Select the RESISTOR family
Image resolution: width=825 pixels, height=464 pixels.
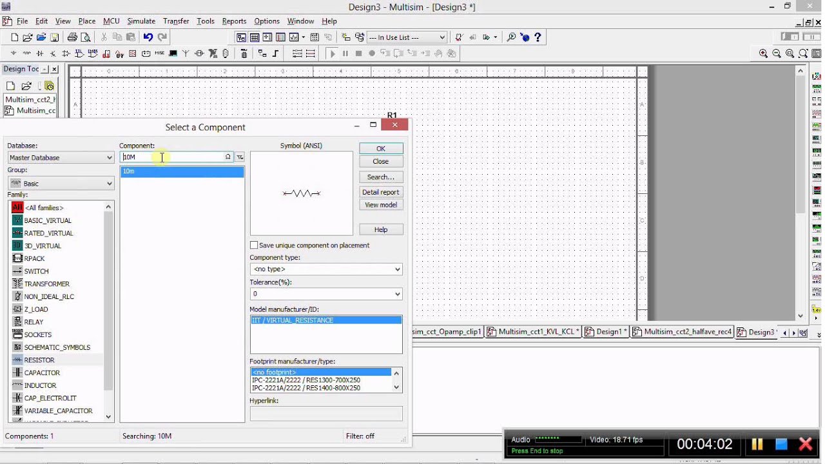39,360
